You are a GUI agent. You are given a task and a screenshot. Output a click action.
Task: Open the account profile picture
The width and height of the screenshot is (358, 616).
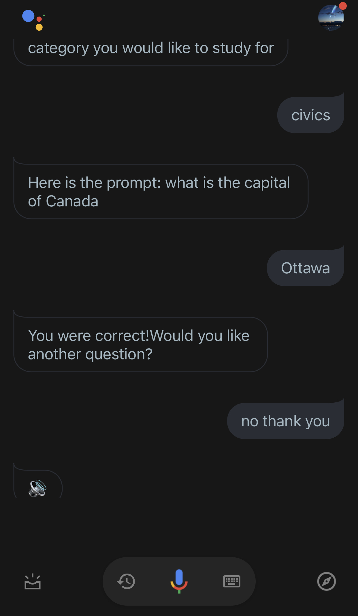click(331, 18)
